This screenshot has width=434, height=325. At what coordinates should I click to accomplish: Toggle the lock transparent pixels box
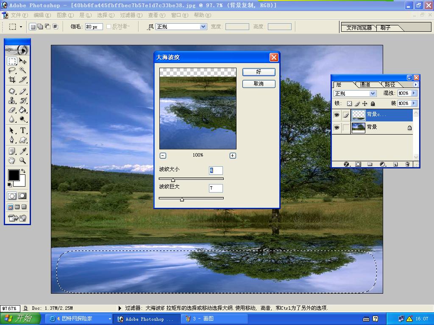[349, 103]
